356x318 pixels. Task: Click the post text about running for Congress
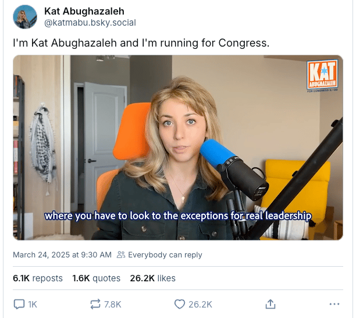pos(141,43)
